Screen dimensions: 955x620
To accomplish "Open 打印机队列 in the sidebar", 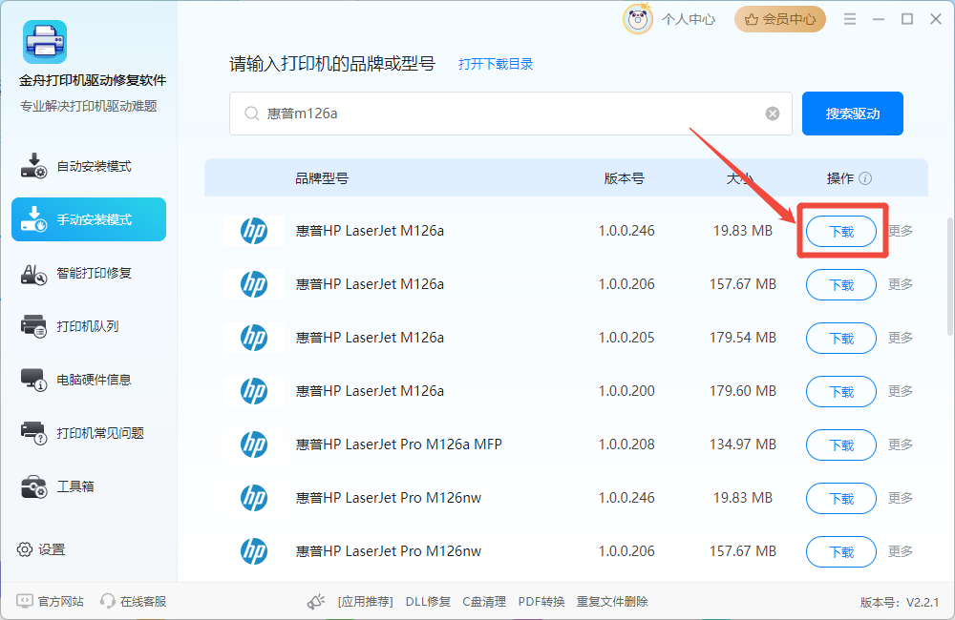I will (x=89, y=326).
